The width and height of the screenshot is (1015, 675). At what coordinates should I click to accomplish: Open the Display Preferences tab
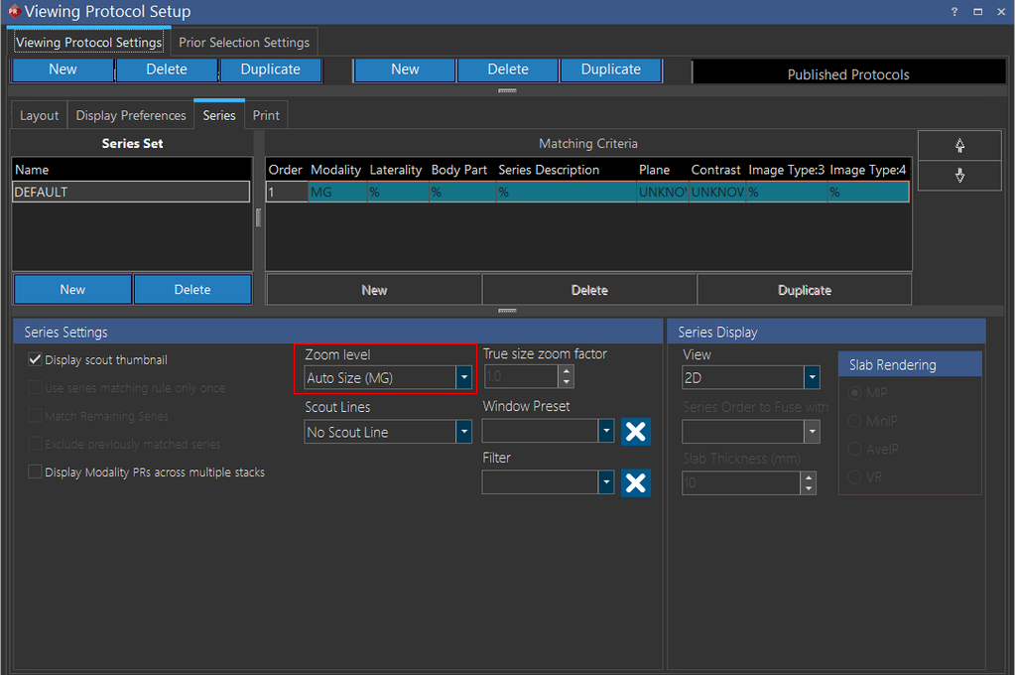pos(131,115)
